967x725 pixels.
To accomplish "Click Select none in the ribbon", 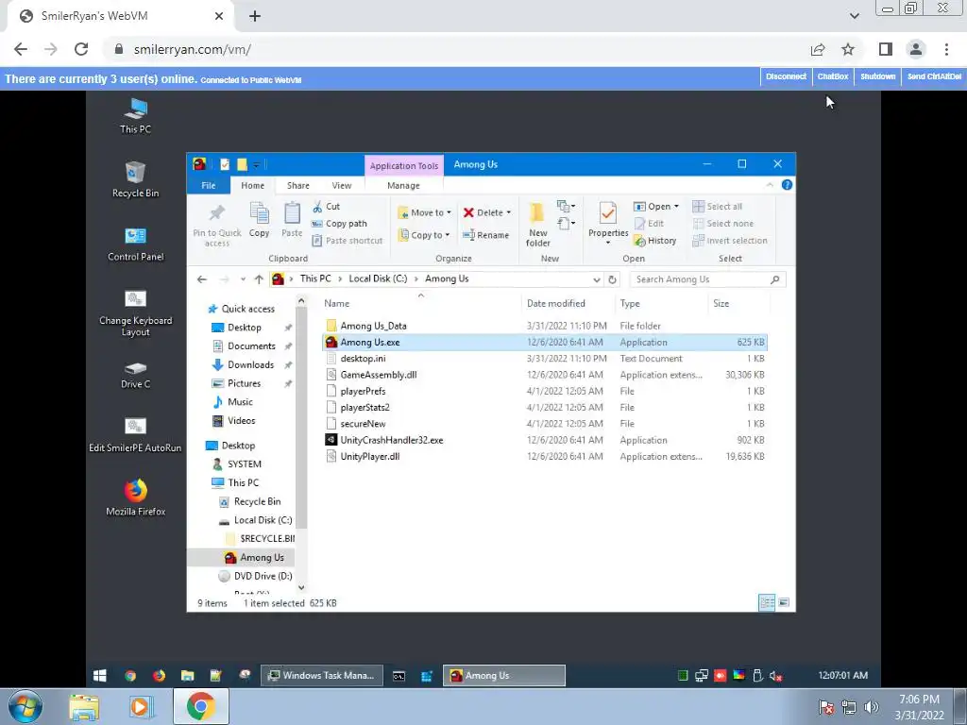I will (x=722, y=223).
